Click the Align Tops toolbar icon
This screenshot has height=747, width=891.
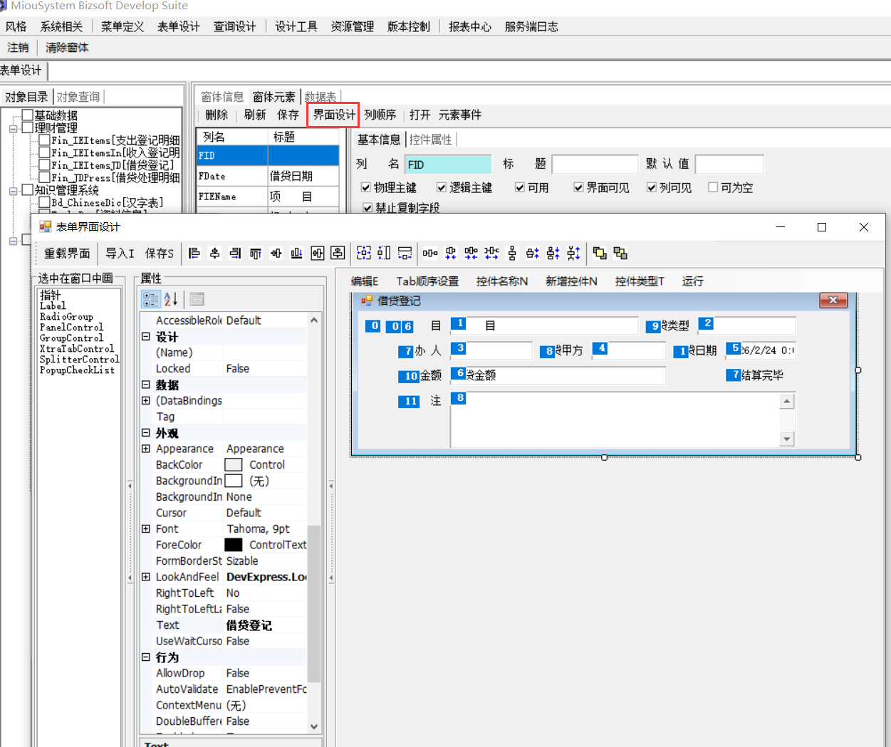pyautogui.click(x=256, y=254)
